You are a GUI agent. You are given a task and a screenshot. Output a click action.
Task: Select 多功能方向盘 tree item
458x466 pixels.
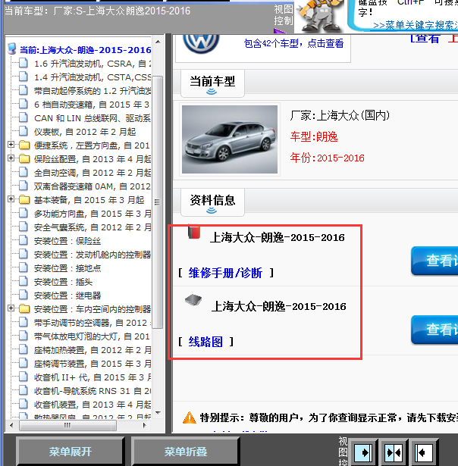click(93, 214)
